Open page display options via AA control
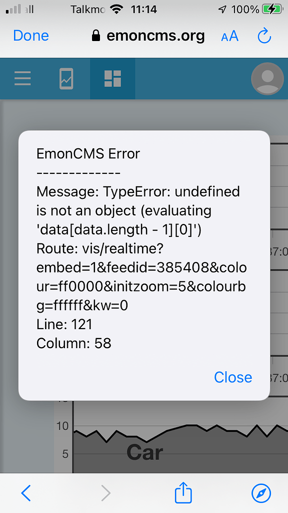This screenshot has height=513, width=288. pos(229,36)
